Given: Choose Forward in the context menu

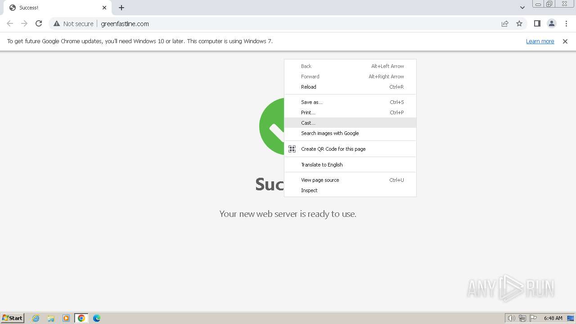Looking at the screenshot, I should (x=350, y=76).
